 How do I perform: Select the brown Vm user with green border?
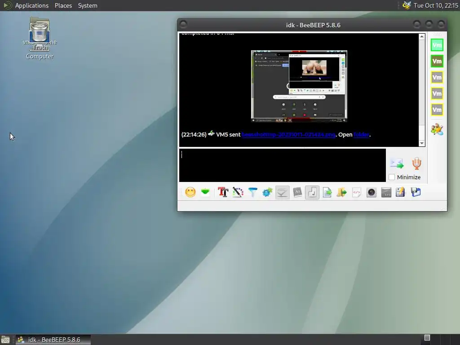pos(437,61)
